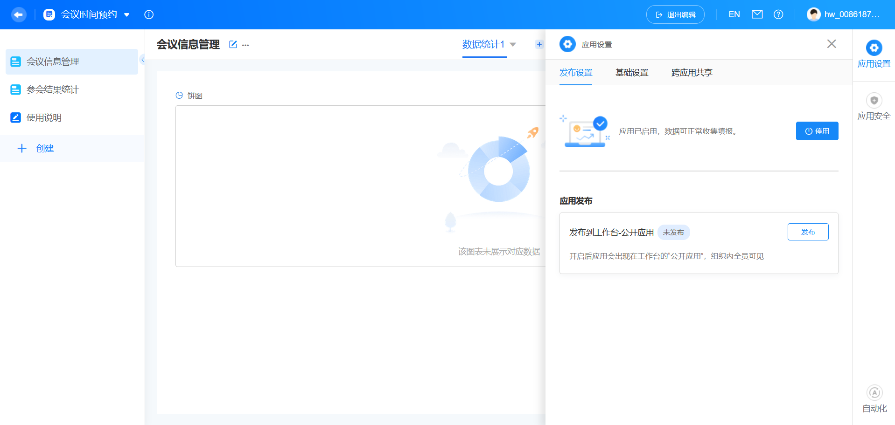Open the mail envelope icon
Screen dimensions: 895x425
(x=756, y=14)
